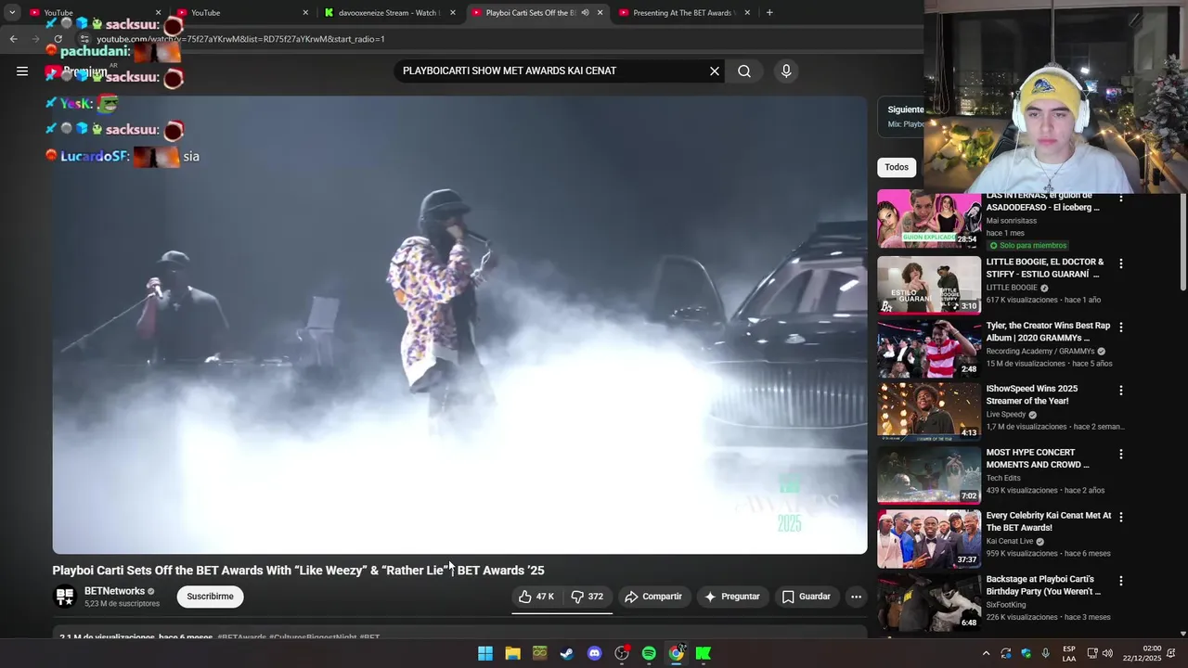Open LITTLE BOOGIE Estilo Guaraní thumbnail
Screen dimensions: 1188x668
pos(929,284)
